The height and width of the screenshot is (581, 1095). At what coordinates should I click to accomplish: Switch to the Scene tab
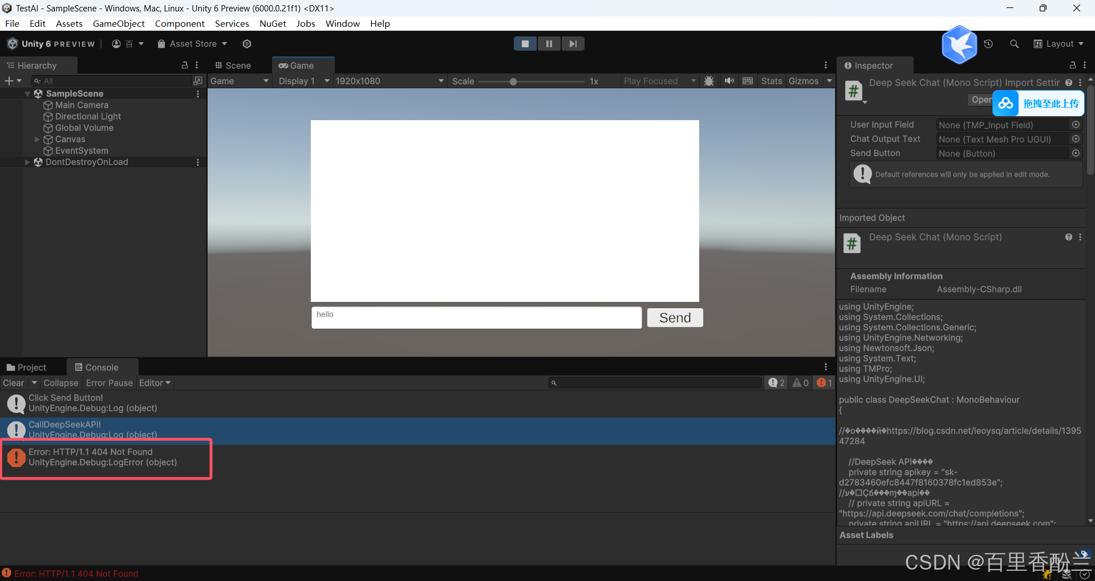[233, 66]
